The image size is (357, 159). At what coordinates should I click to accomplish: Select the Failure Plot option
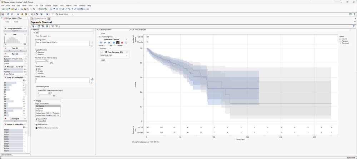37,121
